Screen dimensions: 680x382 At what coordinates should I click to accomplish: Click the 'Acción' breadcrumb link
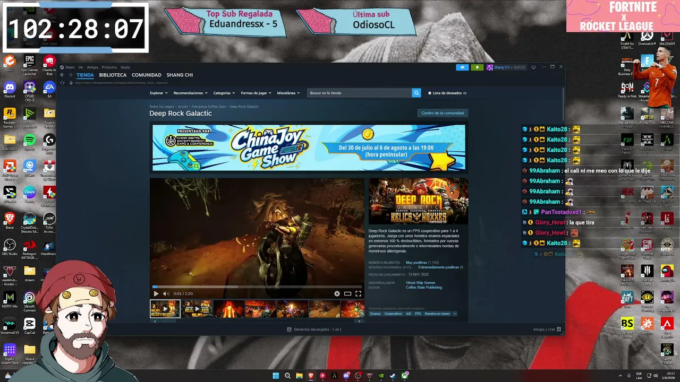click(183, 107)
